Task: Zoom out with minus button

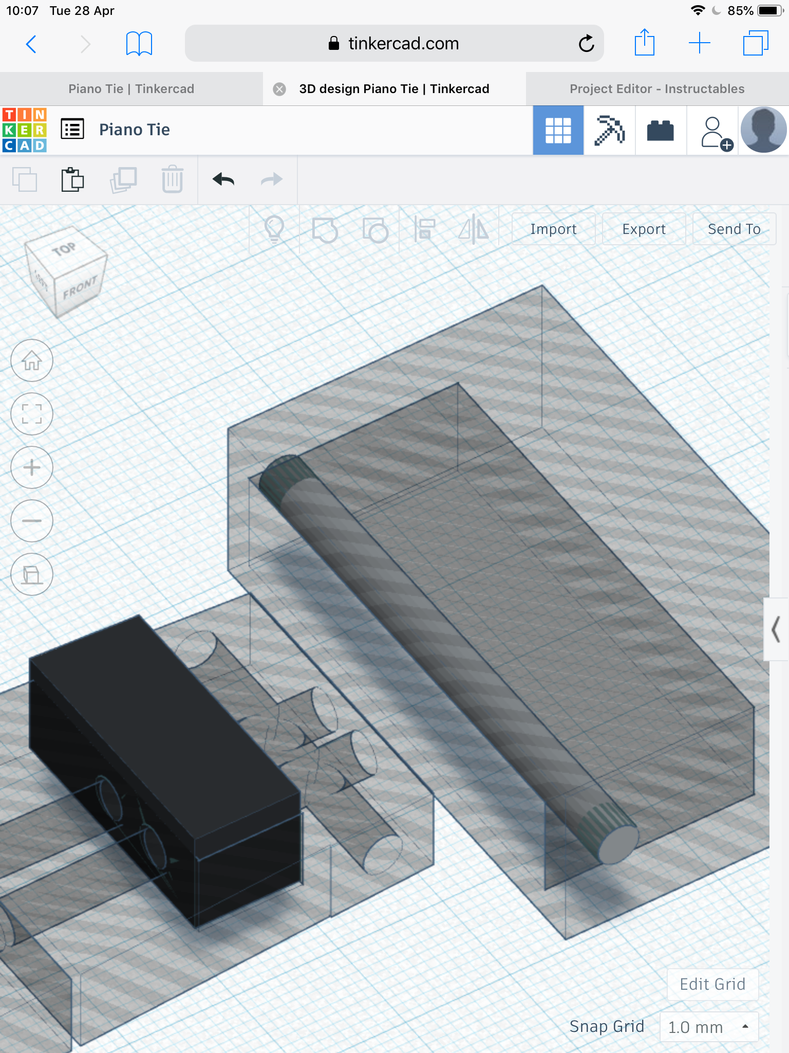Action: point(32,521)
